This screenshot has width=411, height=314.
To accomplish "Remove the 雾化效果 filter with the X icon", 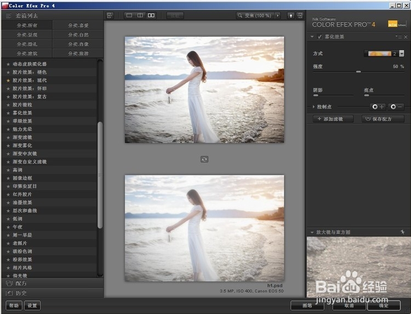I will (x=406, y=37).
